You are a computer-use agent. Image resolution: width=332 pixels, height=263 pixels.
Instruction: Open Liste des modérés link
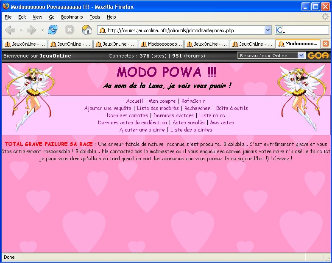pos(158,108)
